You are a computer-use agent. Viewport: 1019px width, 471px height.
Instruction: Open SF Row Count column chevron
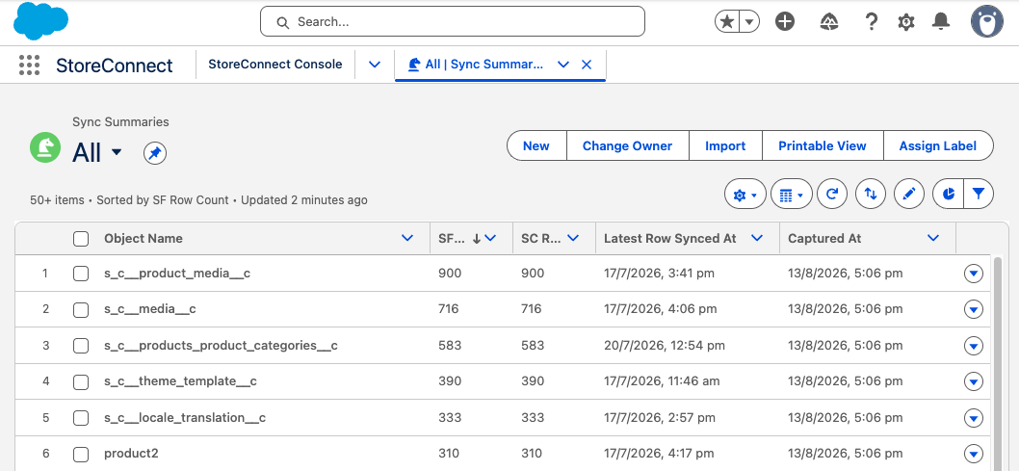point(490,239)
